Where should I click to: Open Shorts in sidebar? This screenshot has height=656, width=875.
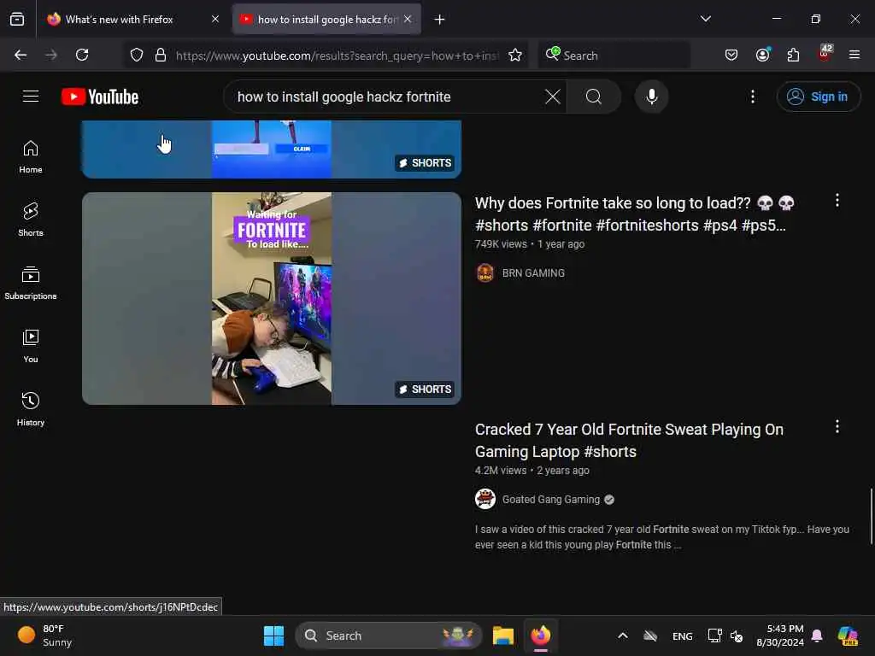[x=31, y=220]
